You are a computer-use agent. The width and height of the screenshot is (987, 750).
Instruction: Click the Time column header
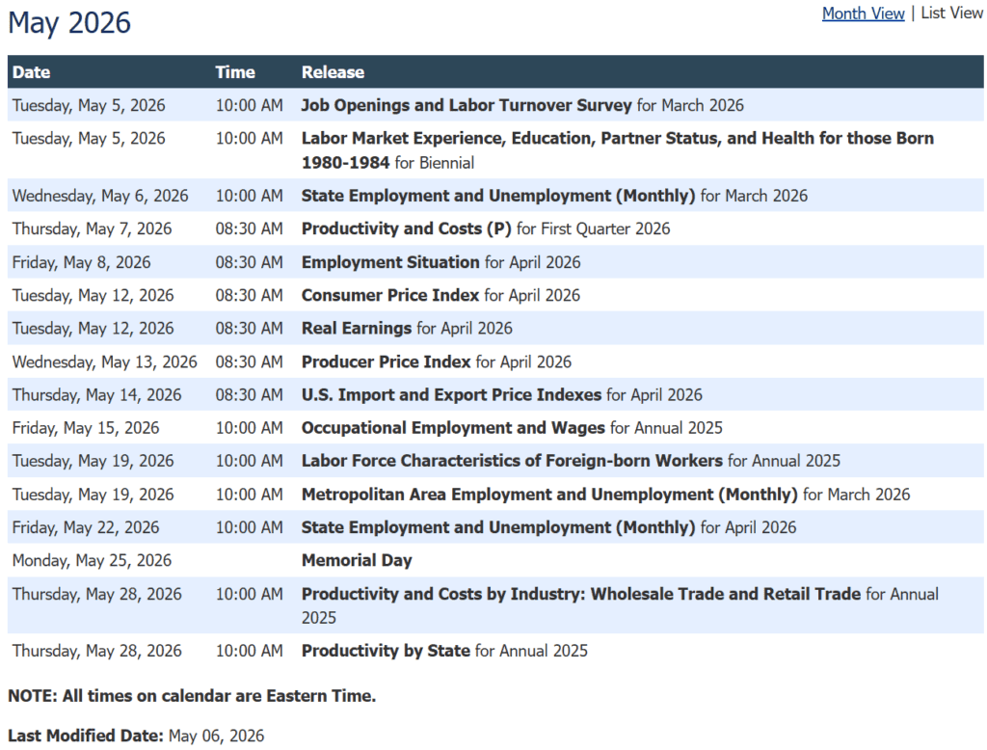coord(235,72)
